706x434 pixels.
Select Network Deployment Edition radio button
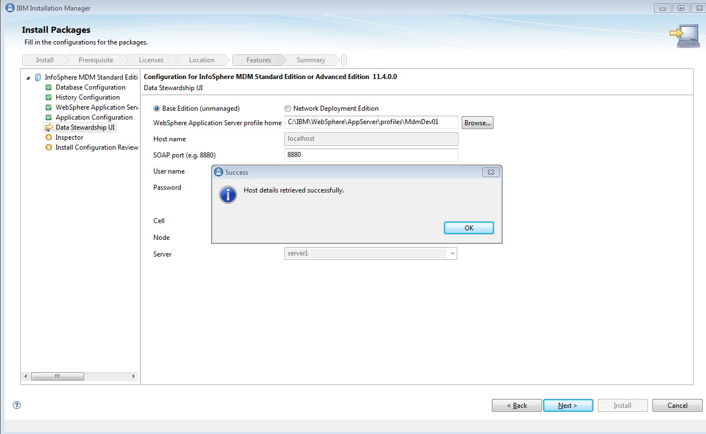tap(288, 108)
